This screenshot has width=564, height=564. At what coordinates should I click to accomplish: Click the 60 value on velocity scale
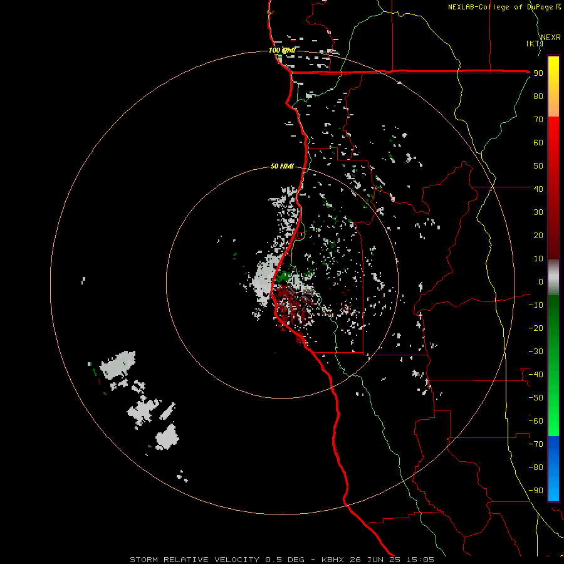[538, 142]
